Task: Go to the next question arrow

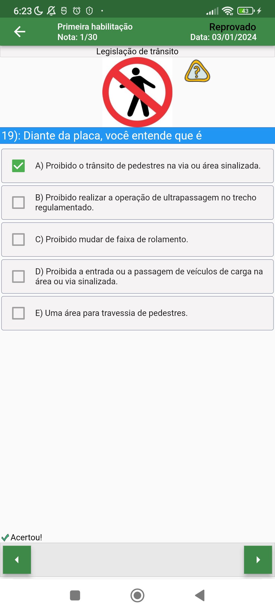Action: click(258, 560)
